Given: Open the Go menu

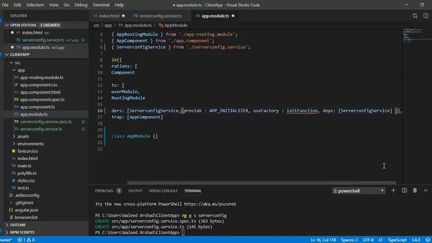Looking at the screenshot, I should (x=66, y=5).
